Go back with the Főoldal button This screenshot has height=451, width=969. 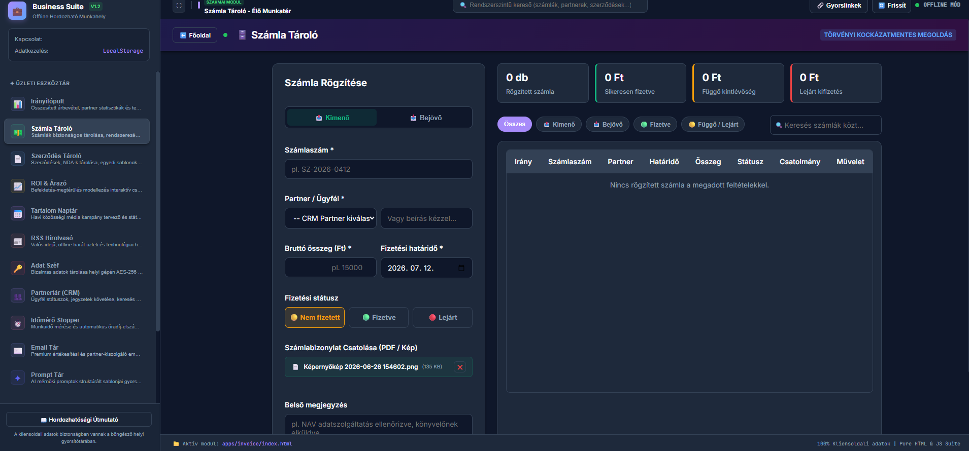coord(195,35)
